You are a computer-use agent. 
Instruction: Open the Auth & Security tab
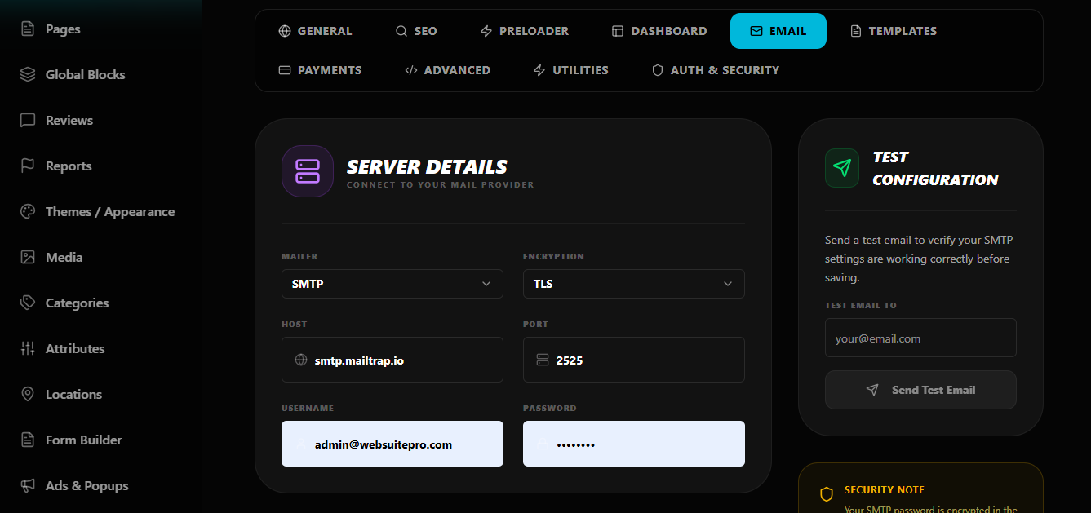click(x=715, y=70)
